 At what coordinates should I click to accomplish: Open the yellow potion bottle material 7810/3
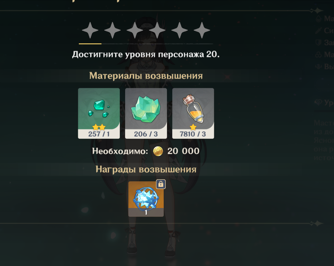193,113
